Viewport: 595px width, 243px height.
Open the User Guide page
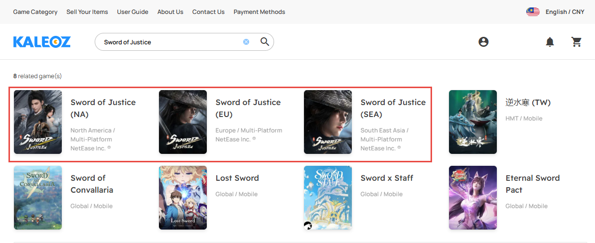(133, 12)
